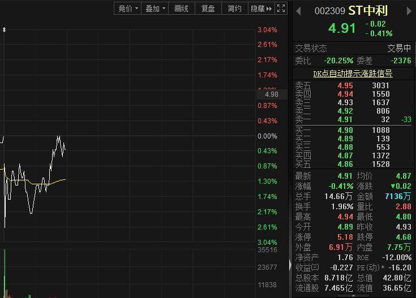
Task: Click the 最高 price 4.94 in stats
Action: [x=345, y=217]
